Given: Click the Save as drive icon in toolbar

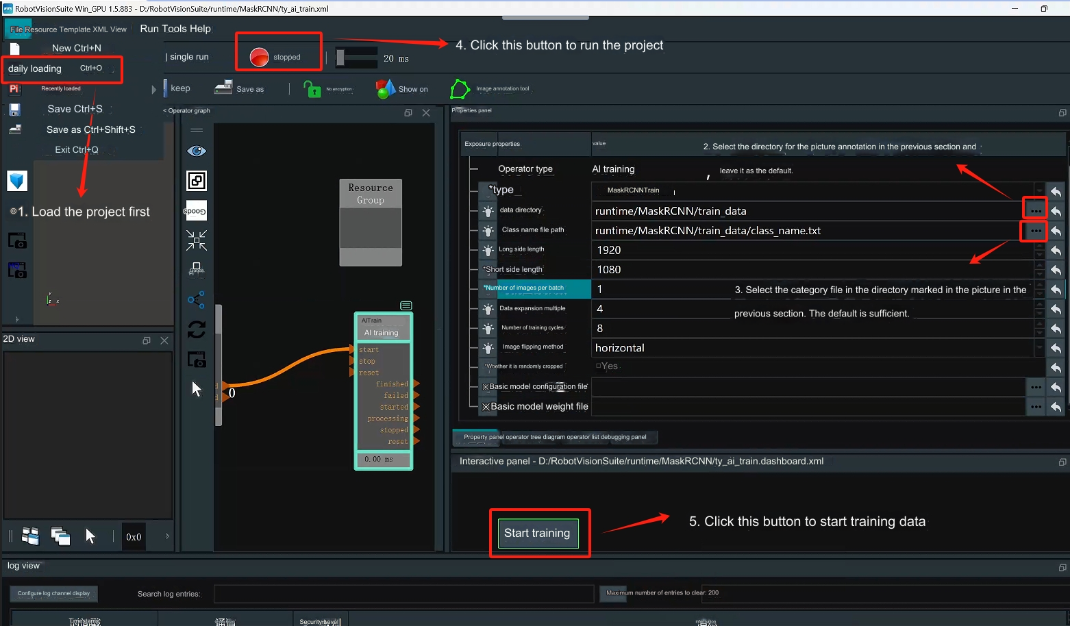Looking at the screenshot, I should pos(223,88).
